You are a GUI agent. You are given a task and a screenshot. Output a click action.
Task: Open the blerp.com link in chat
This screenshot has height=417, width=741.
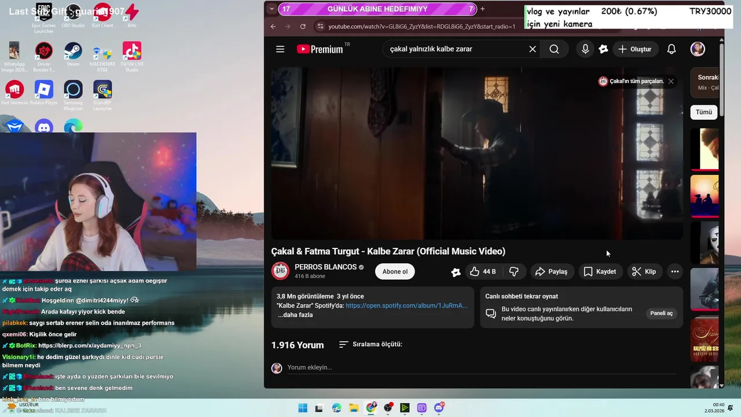90,346
